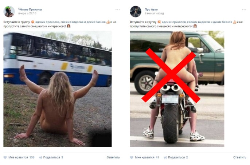Click the share megaphone icon on the right post
Viewport: 250px width, 165px height.
(165, 157)
